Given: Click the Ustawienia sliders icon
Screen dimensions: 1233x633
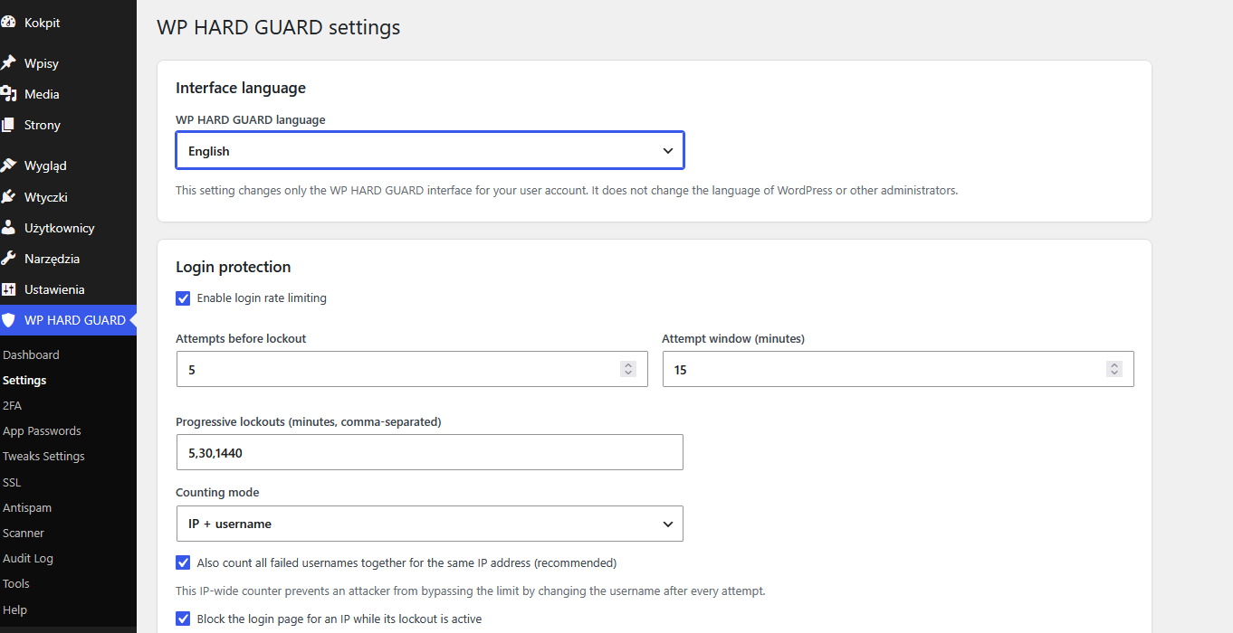Looking at the screenshot, I should point(8,289).
